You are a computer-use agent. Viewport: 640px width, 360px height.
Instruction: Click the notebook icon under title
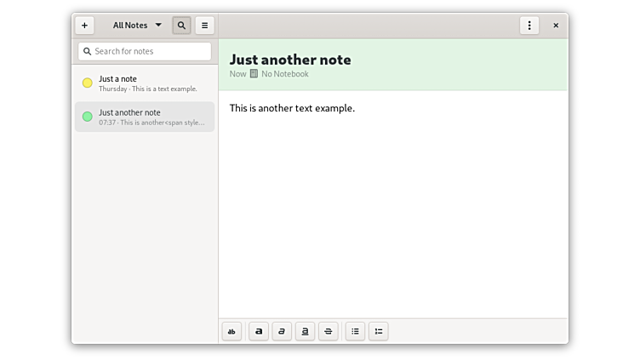(254, 74)
